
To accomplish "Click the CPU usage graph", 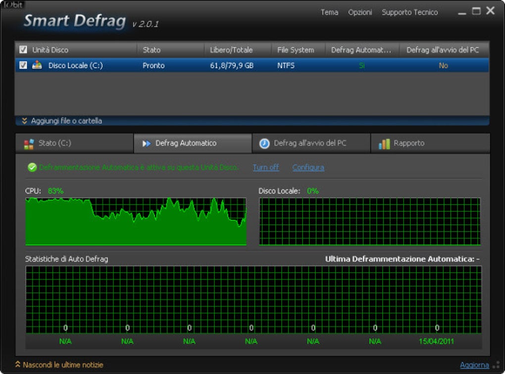I will (x=136, y=222).
